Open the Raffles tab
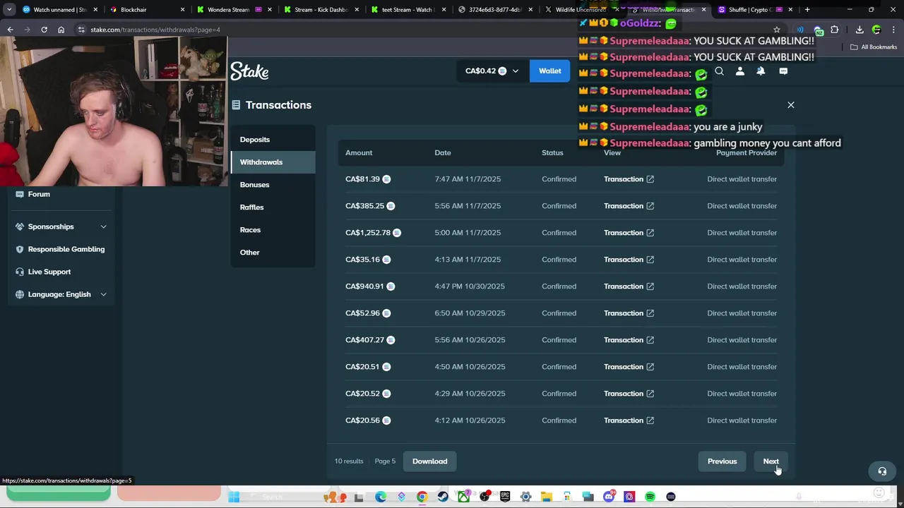 click(273, 207)
